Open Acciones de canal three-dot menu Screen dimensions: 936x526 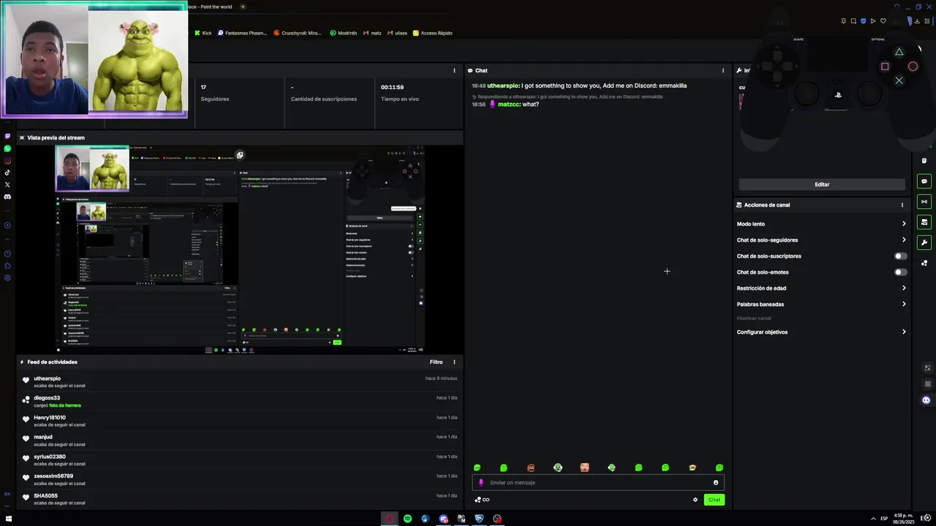click(902, 205)
